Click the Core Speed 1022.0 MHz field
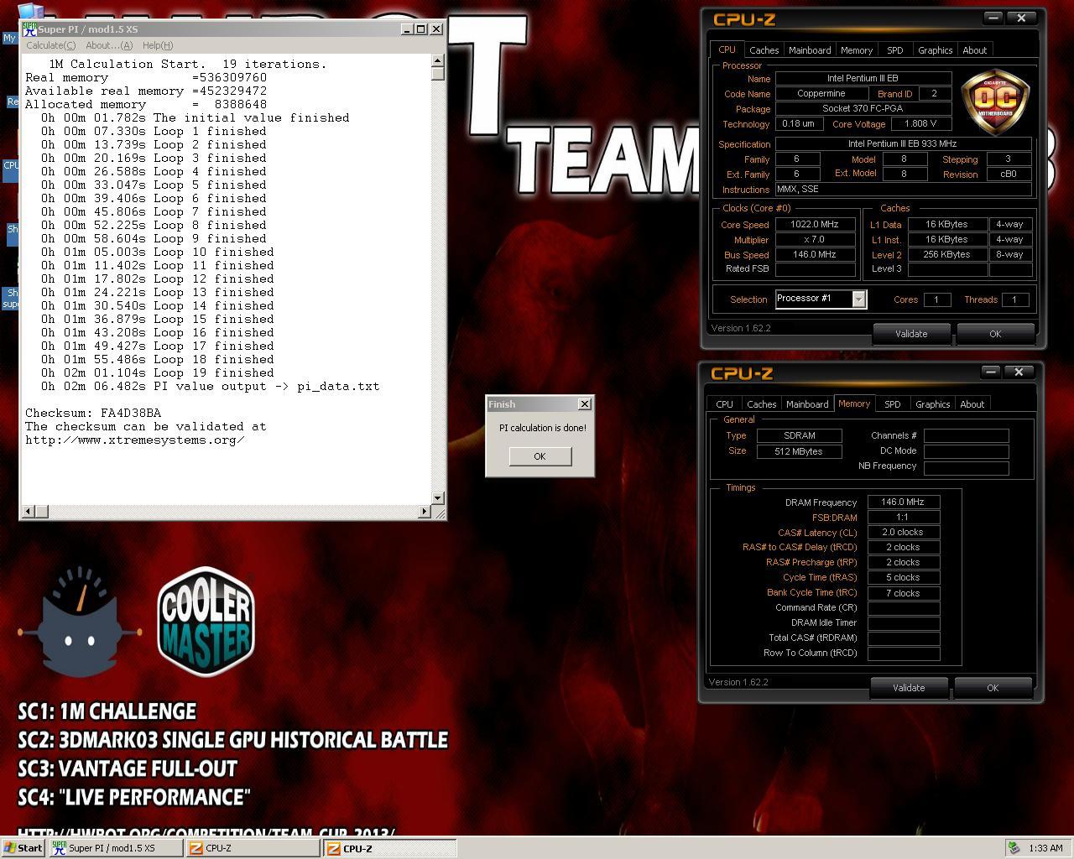 click(815, 225)
